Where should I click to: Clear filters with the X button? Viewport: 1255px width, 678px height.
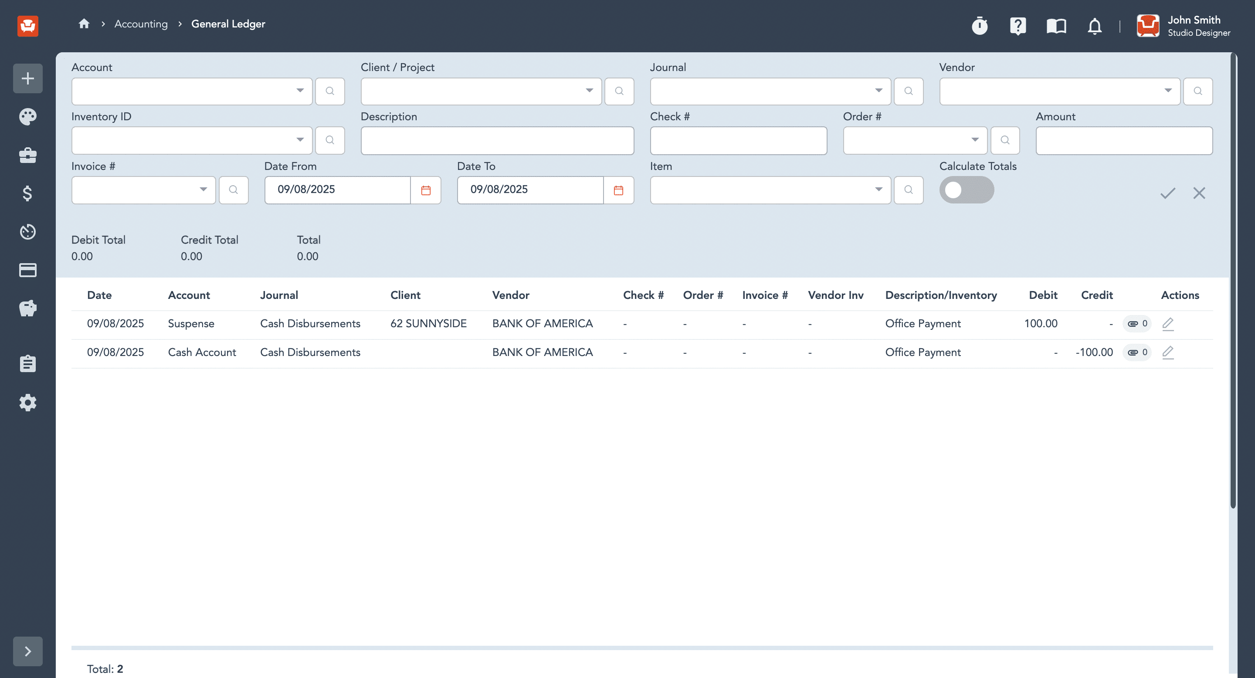pos(1199,193)
